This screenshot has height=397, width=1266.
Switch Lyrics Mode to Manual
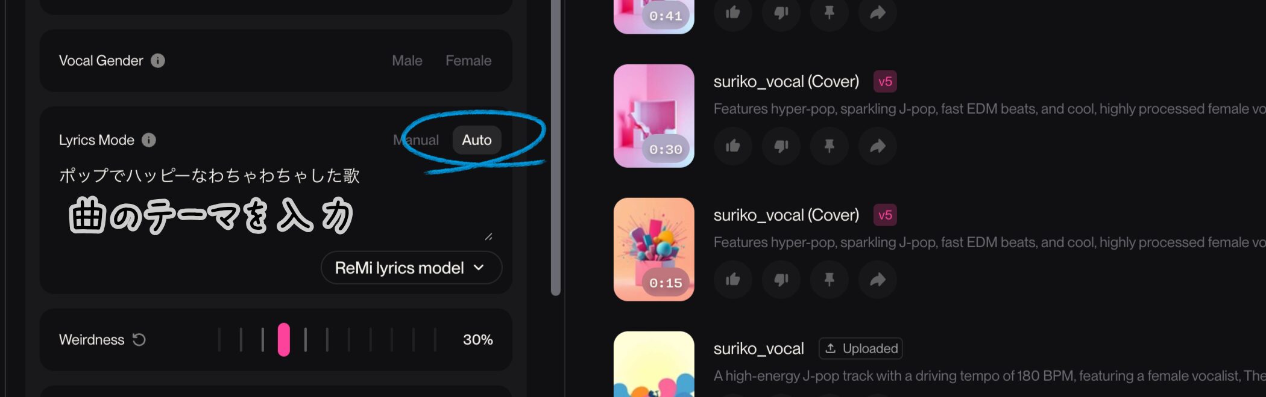tap(416, 140)
